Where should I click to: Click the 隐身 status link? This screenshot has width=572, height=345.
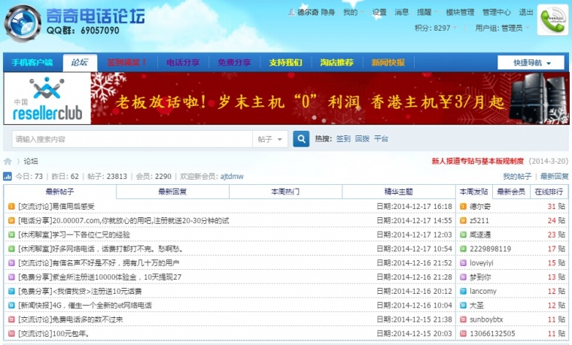328,12
